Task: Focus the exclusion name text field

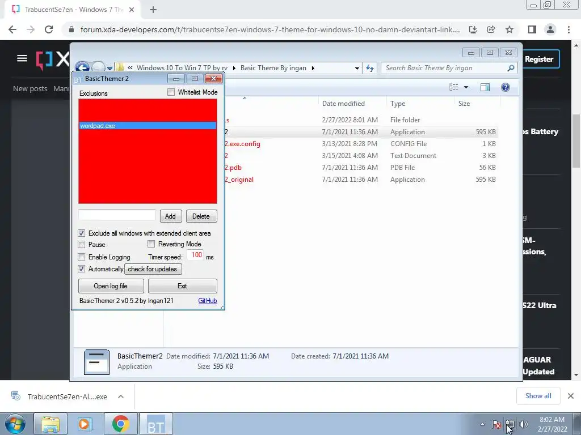Action: [x=117, y=215]
